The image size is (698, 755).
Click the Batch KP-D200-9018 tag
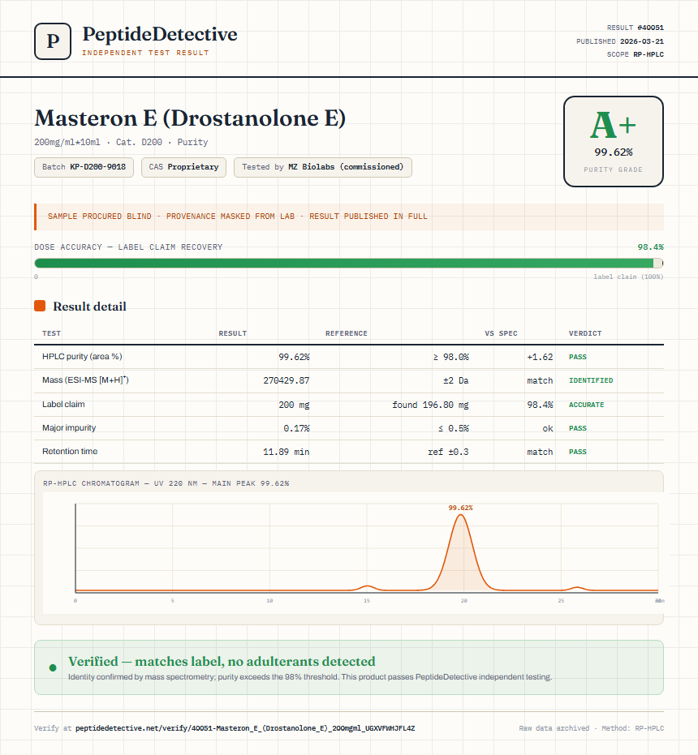(x=84, y=167)
